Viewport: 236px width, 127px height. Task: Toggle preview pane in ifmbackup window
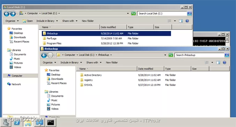(x=218, y=62)
